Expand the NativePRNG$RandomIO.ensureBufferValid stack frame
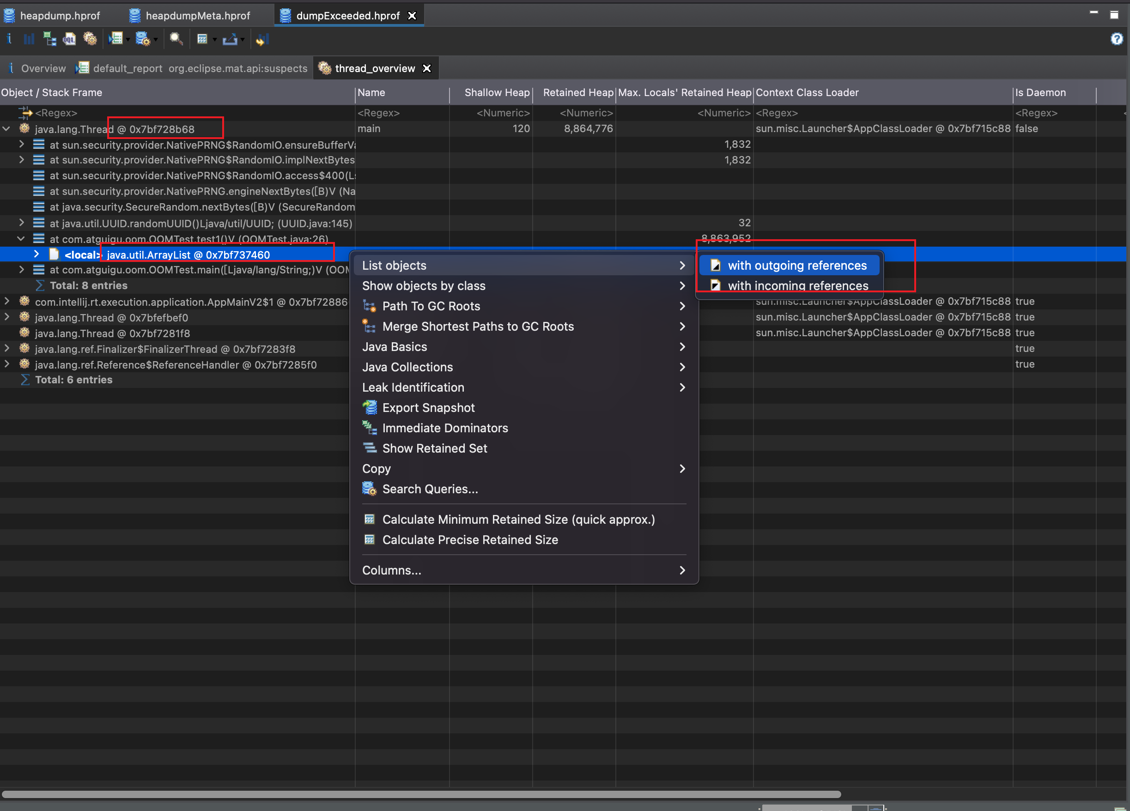This screenshot has width=1130, height=811. click(x=21, y=144)
